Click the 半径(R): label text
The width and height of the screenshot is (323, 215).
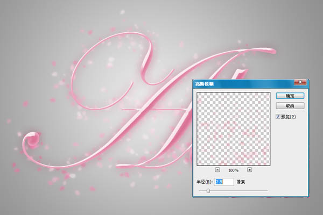tap(205, 182)
